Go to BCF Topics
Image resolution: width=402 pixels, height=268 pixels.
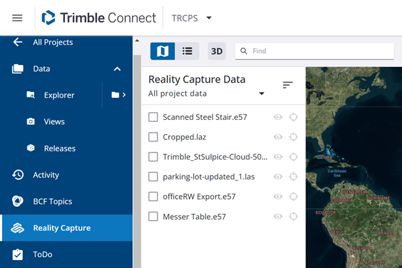(x=52, y=201)
